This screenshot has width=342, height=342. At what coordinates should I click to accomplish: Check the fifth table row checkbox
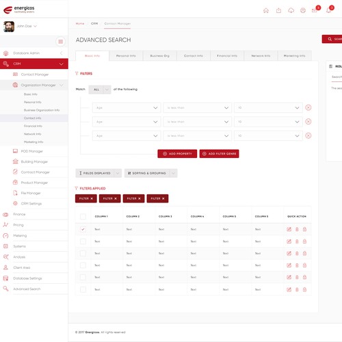pos(83,277)
